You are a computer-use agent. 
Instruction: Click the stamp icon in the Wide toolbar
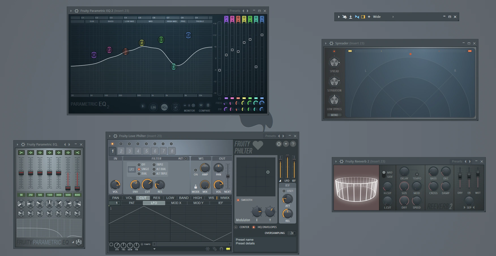click(x=350, y=17)
